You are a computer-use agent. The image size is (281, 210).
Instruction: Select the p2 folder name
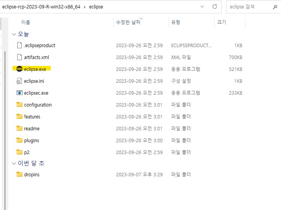(x=27, y=152)
